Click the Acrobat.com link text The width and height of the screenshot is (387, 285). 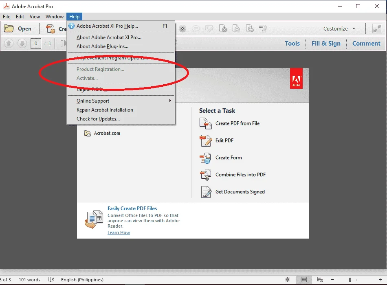(x=107, y=133)
